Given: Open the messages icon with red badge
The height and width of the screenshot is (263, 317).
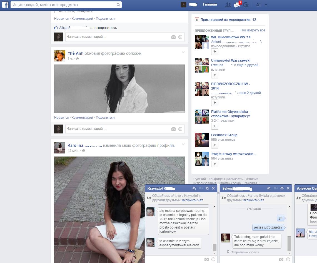Looking at the screenshot, I should (237, 5).
